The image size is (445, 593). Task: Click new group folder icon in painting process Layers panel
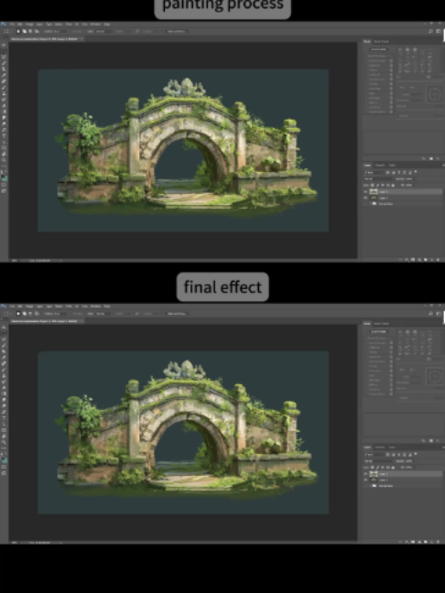426,260
